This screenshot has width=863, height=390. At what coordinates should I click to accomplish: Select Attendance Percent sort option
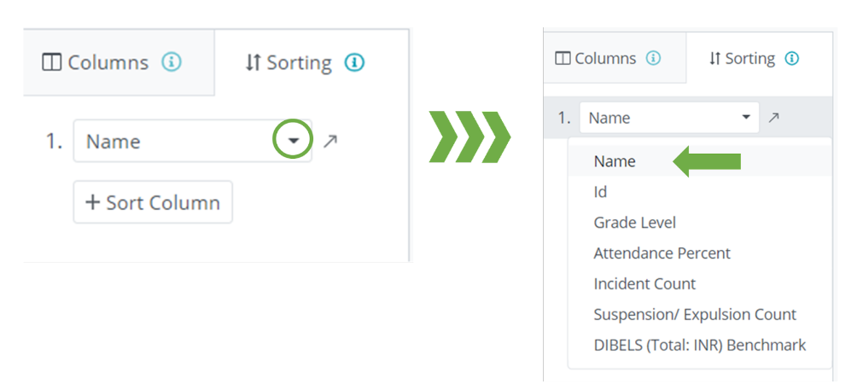click(x=662, y=253)
